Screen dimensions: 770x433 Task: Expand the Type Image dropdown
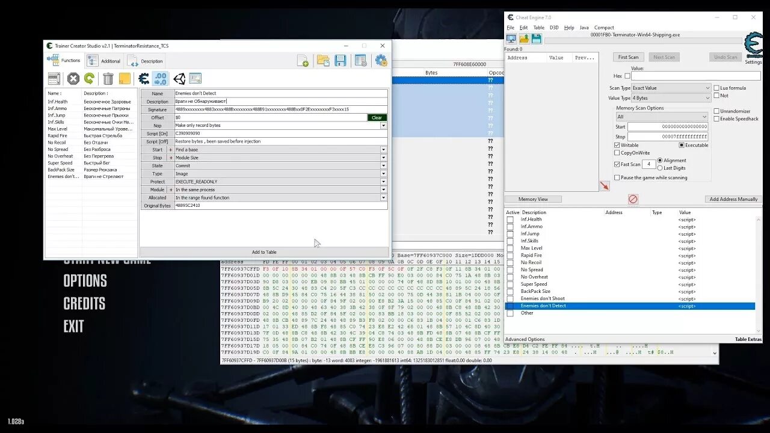(x=383, y=174)
